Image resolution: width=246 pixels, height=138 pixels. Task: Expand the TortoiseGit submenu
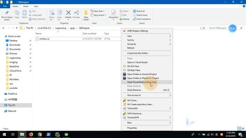tap(147, 108)
